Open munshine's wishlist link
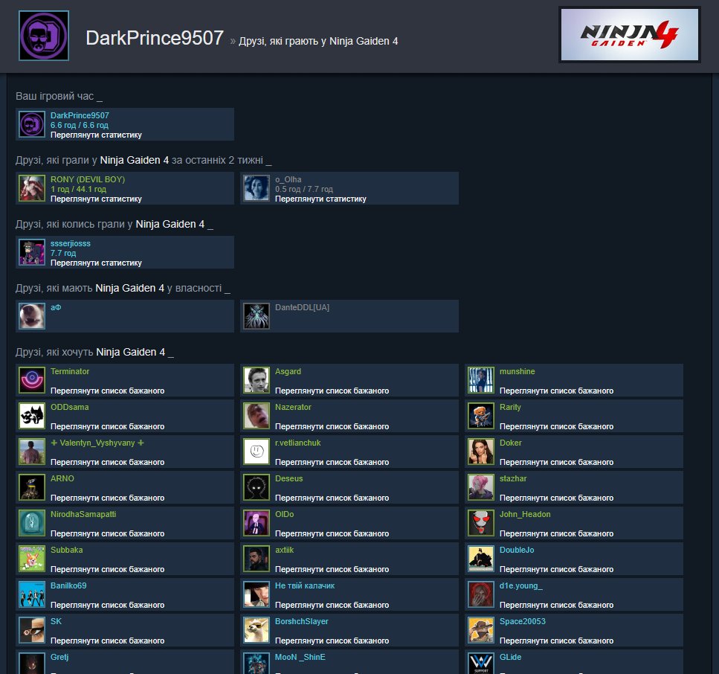 click(556, 391)
